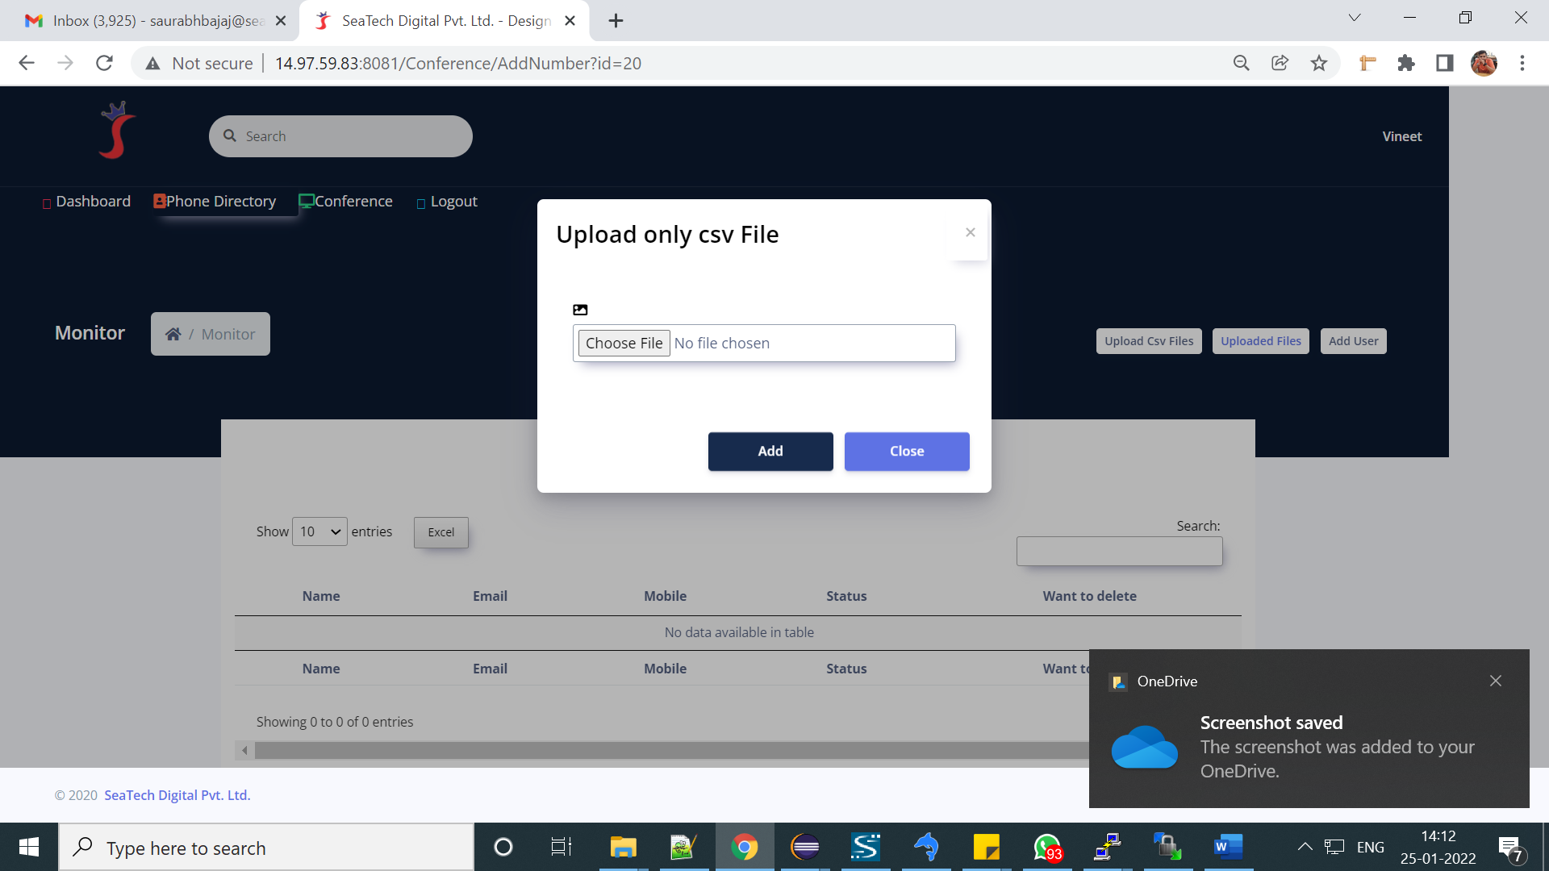Click the bookmark star icon
Image resolution: width=1549 pixels, height=871 pixels.
[x=1318, y=63]
